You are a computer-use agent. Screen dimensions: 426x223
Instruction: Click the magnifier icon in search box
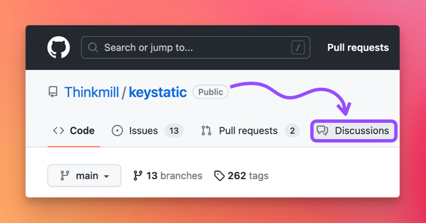coord(93,48)
